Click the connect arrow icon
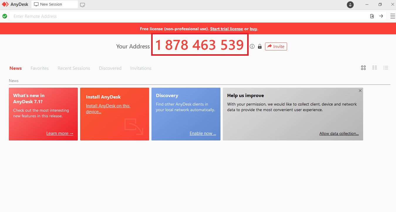 tap(381, 16)
